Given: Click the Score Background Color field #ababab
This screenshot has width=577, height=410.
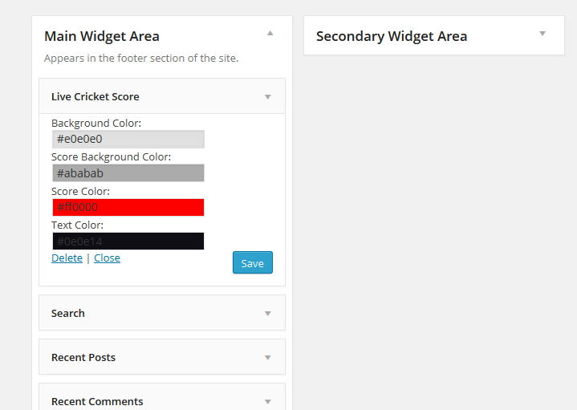Looking at the screenshot, I should (128, 173).
